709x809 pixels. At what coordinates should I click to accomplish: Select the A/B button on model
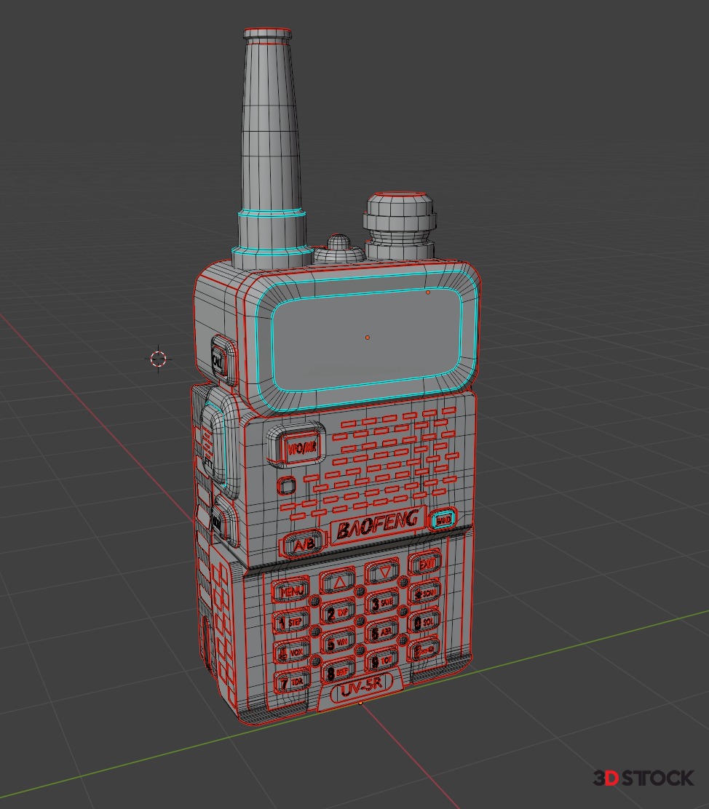[303, 543]
